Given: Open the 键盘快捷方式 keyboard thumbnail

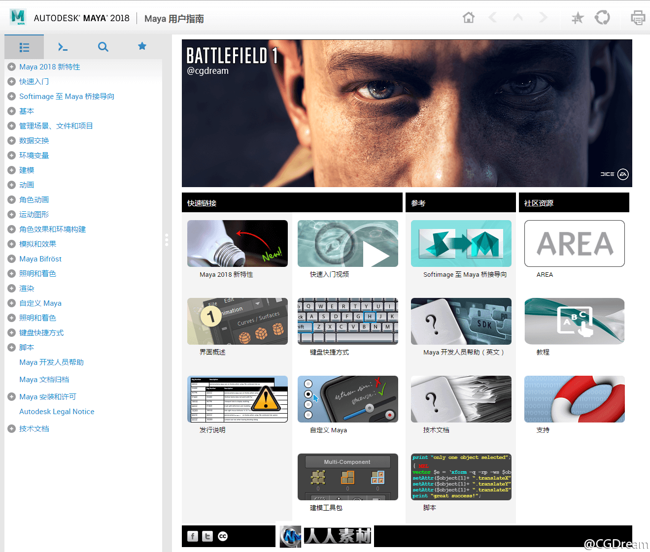Looking at the screenshot, I should [348, 321].
